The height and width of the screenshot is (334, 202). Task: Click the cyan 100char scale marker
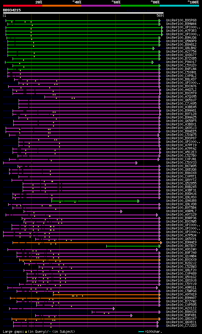point(141,332)
